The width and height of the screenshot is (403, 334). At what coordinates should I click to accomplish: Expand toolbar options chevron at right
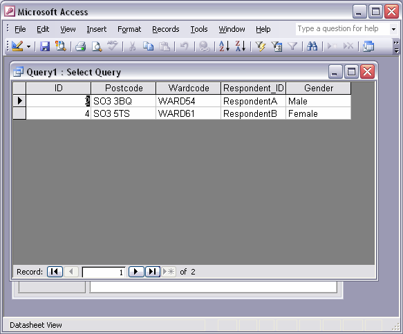(x=396, y=46)
